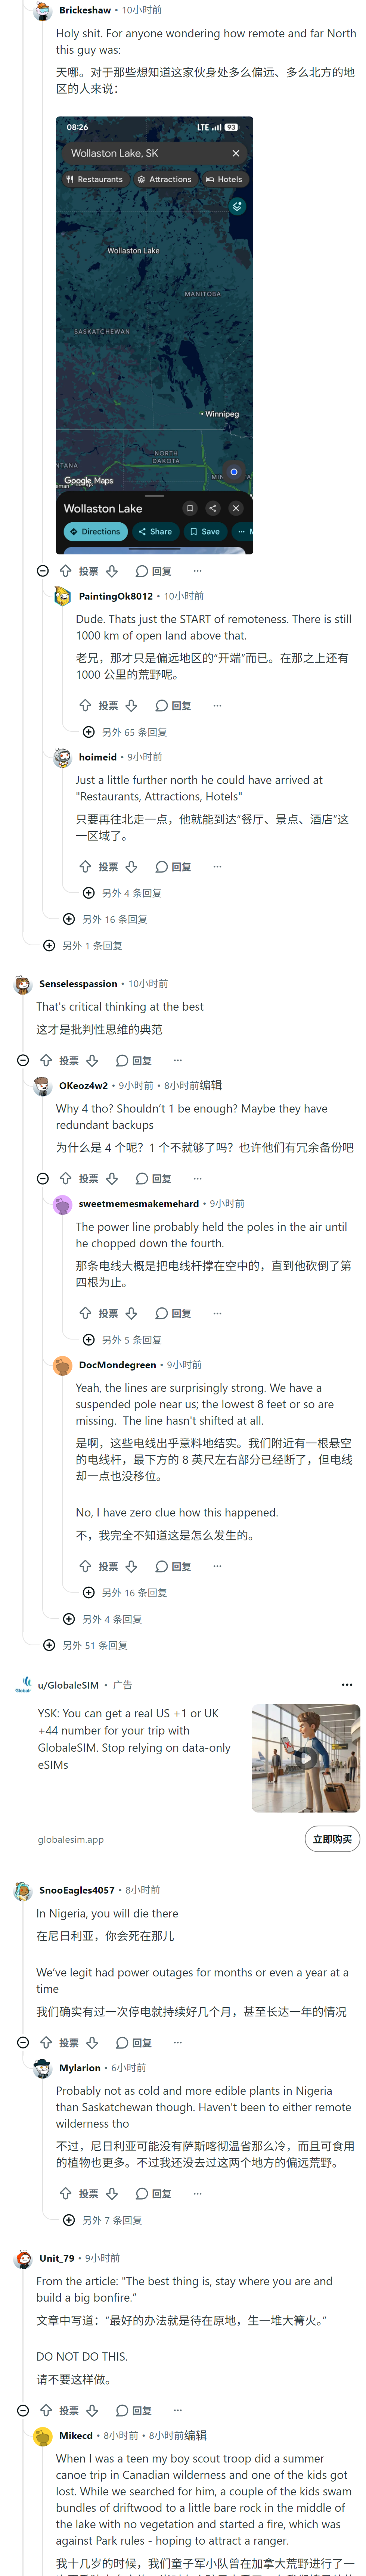
Task: Upvote sweetmemesmakemehard's comment
Action: pos(85,1313)
